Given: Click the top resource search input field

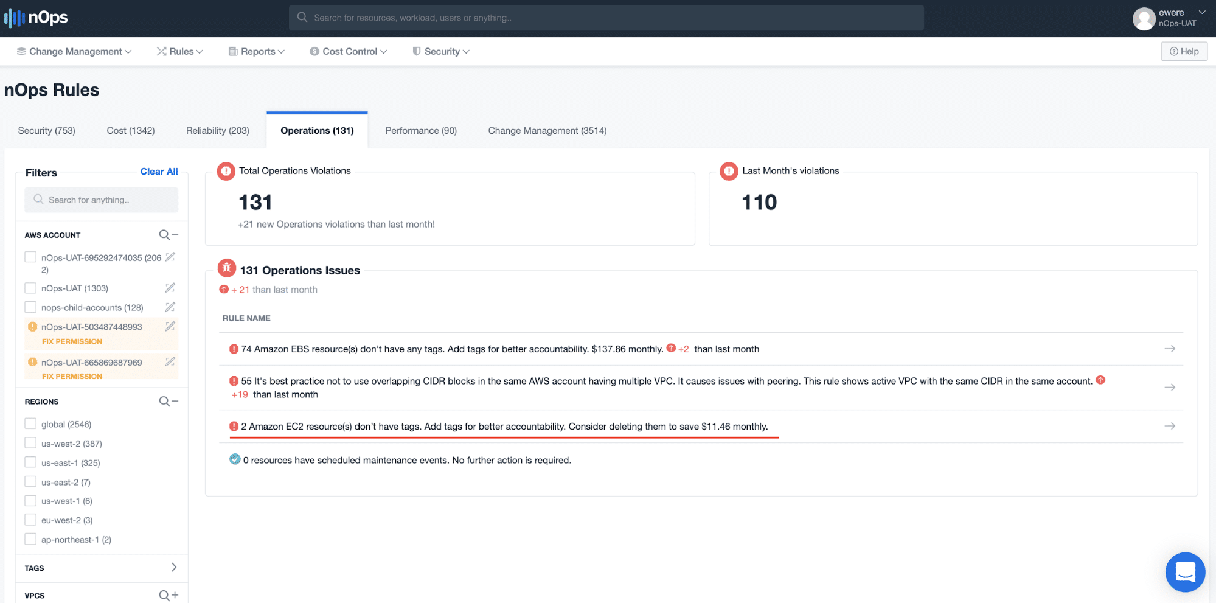Looking at the screenshot, I should (x=606, y=18).
